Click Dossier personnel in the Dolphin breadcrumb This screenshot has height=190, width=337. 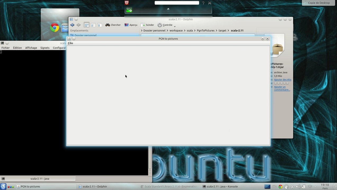click(154, 31)
